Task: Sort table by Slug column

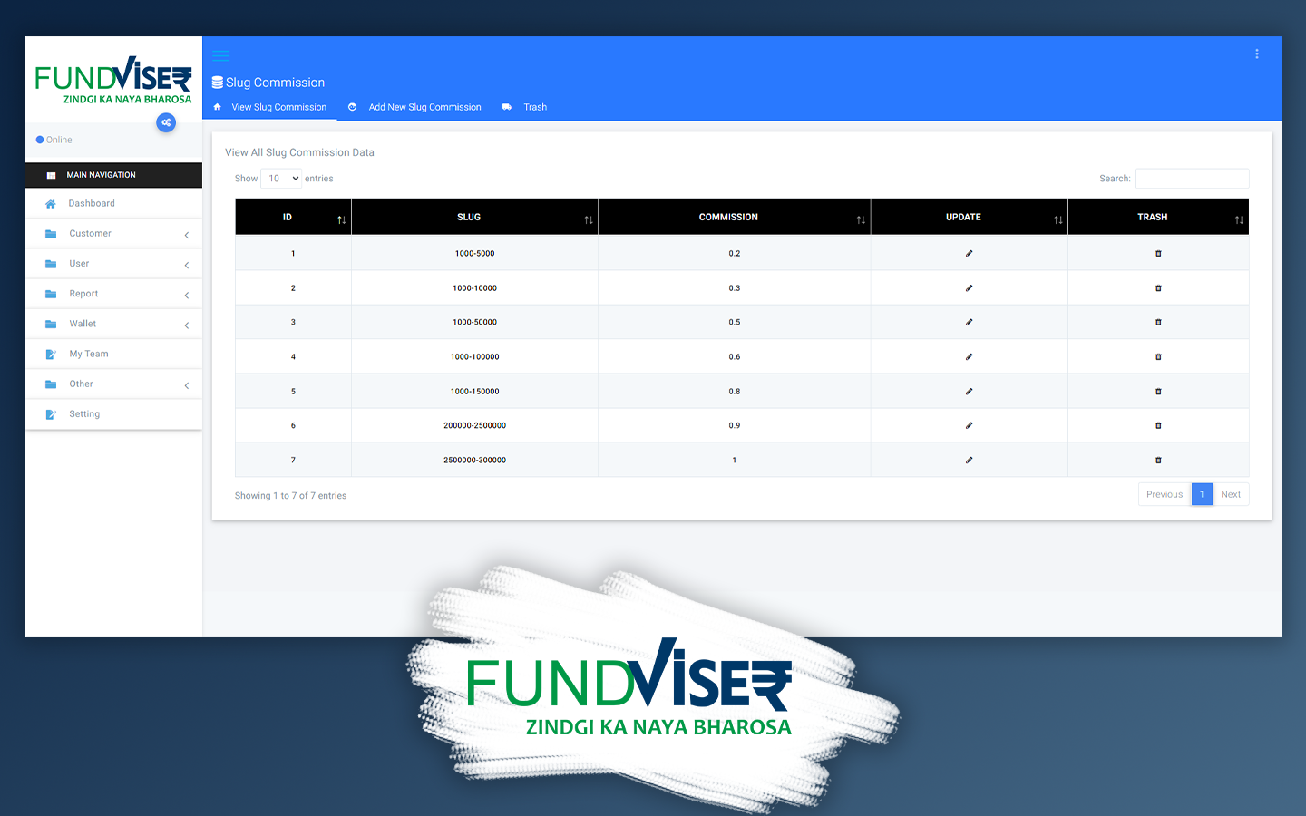Action: (474, 217)
